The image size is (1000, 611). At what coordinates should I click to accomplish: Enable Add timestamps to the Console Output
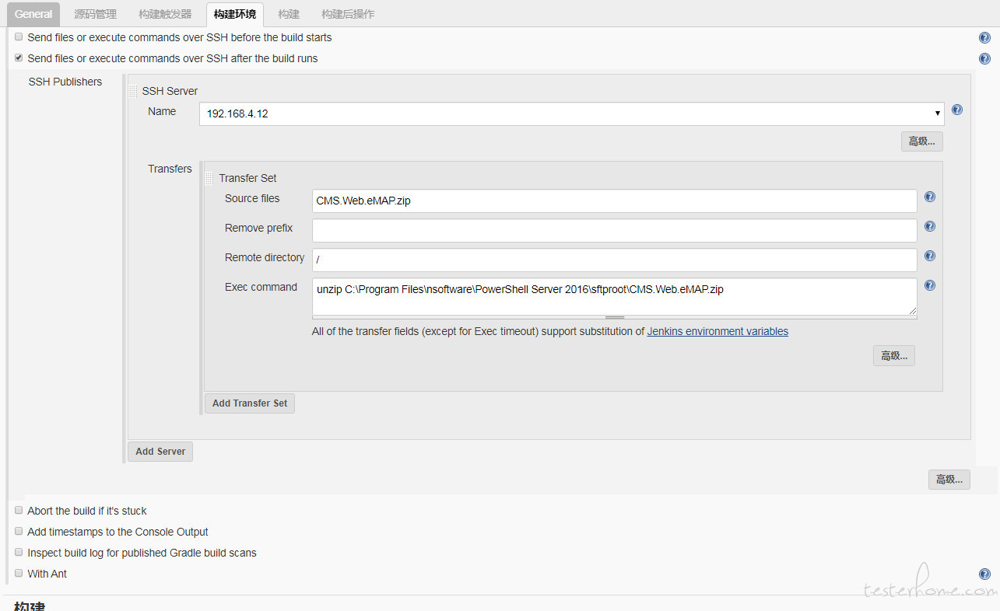pos(19,532)
